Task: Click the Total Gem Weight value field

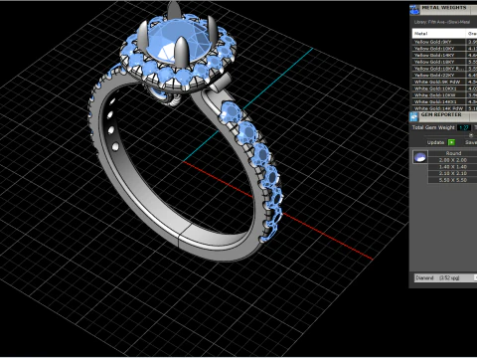Action: pyautogui.click(x=464, y=127)
